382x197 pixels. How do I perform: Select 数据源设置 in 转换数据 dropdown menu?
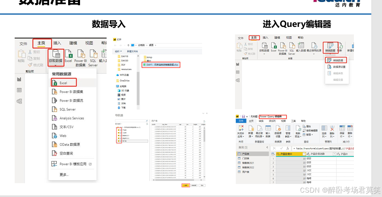[337, 66]
